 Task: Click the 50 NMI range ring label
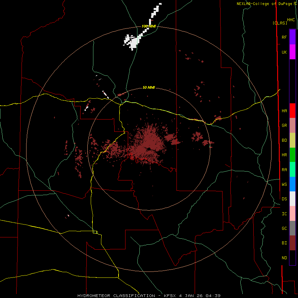coord(149,87)
